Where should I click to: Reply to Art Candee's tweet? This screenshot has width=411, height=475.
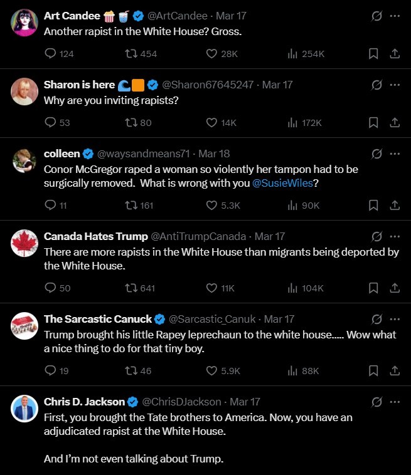pos(51,54)
